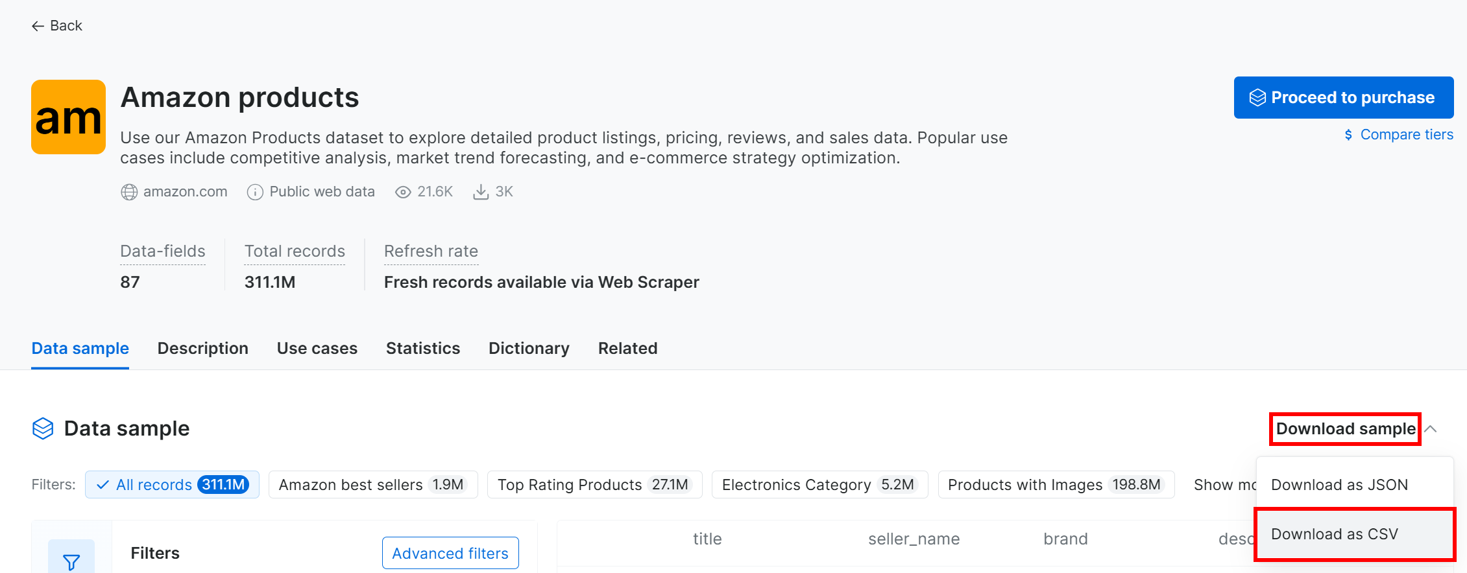Select the Products with Images filter chip
The width and height of the screenshot is (1467, 573).
click(x=1056, y=485)
